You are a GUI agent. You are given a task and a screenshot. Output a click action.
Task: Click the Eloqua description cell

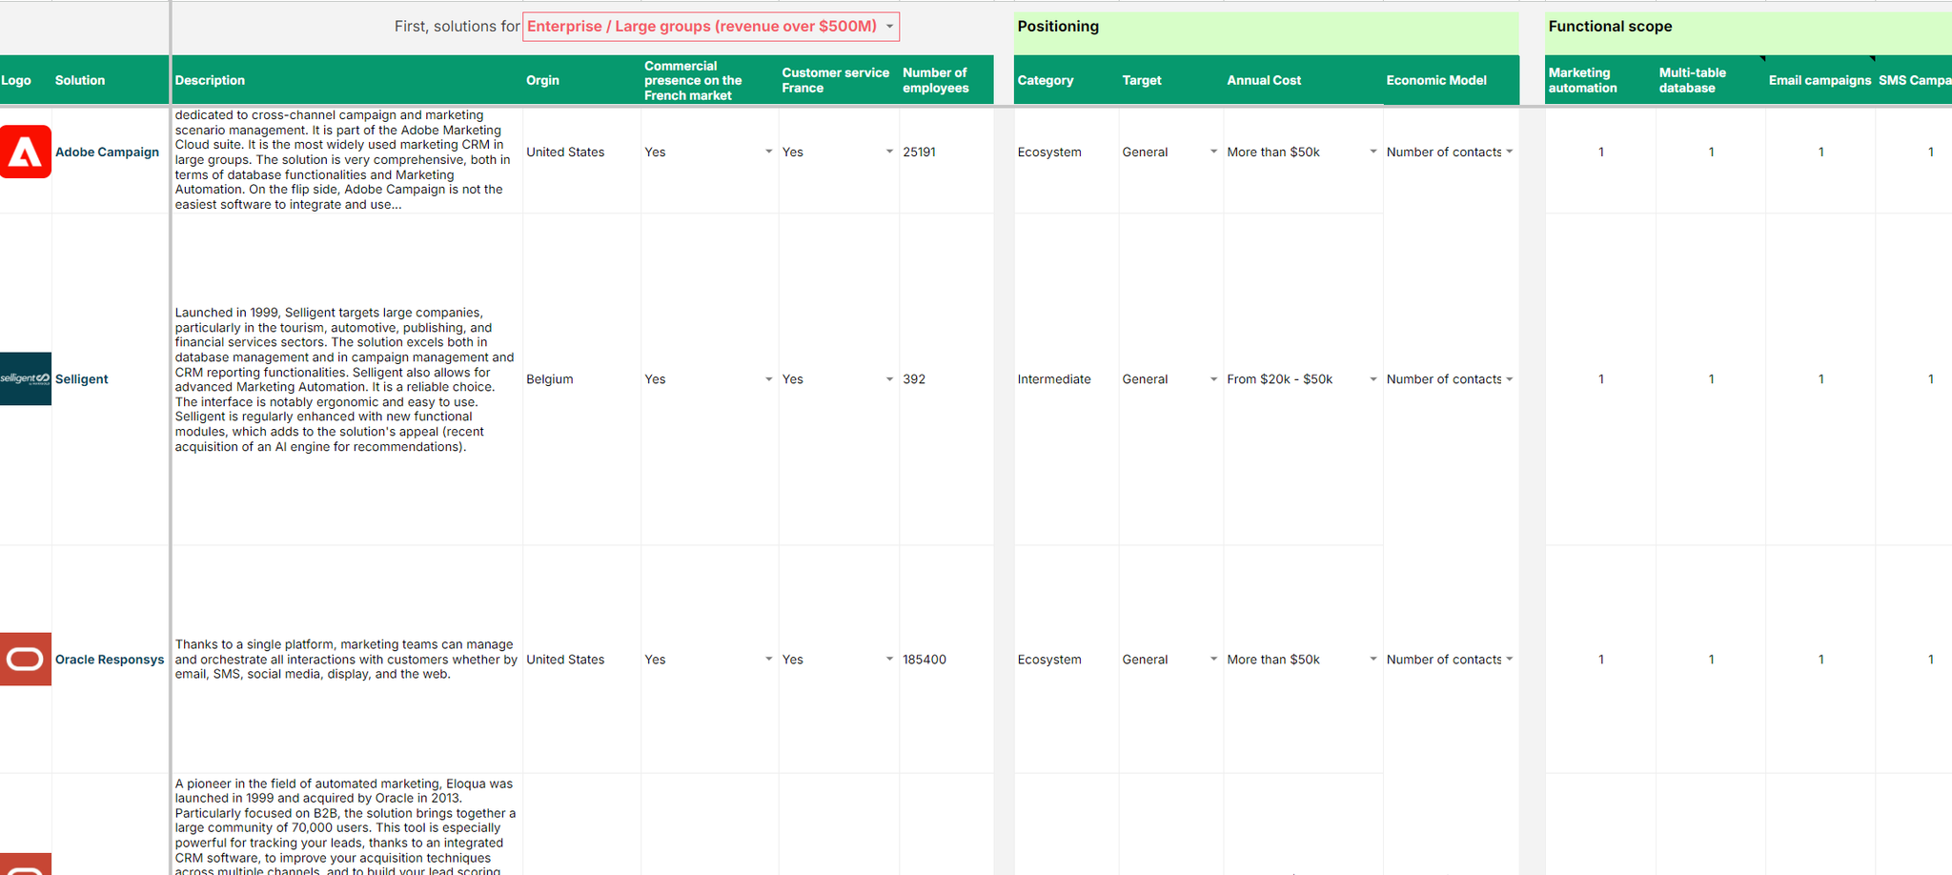coord(347,824)
